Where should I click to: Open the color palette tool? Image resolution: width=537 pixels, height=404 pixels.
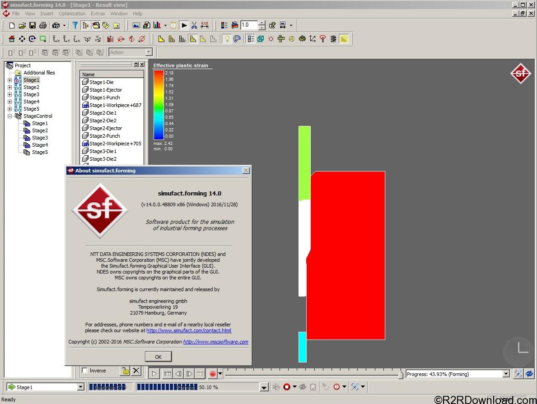(237, 39)
